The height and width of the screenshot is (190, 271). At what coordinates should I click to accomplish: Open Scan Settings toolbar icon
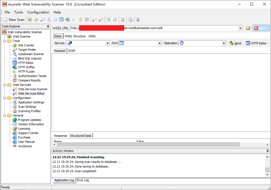tap(115, 19)
